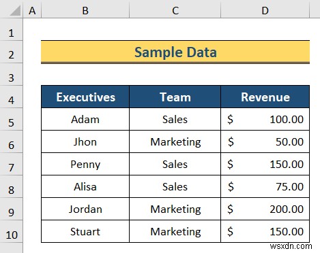
Task: Click Jhon's revenue cell 50.00
Action: (265, 141)
